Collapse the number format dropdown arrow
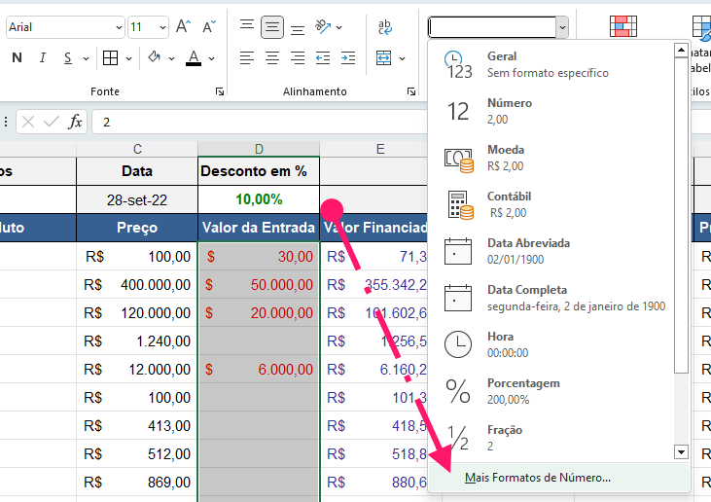The image size is (711, 502). 562,27
